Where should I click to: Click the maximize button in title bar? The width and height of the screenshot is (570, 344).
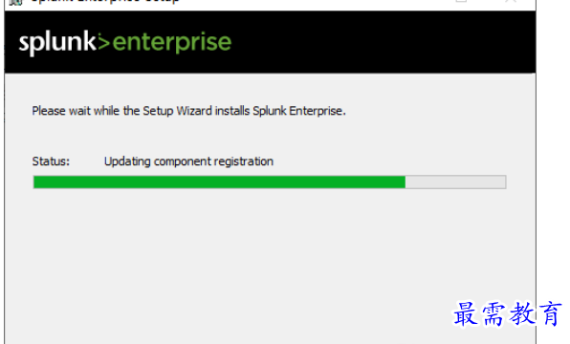pos(461,2)
